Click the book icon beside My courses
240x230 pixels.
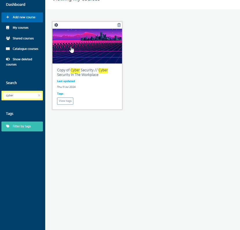pyautogui.click(x=8, y=28)
